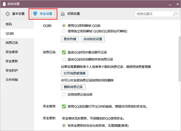The height and width of the screenshot is (131, 181).
Task: Open 安全更新 in the sidebar
Action: 17,61
